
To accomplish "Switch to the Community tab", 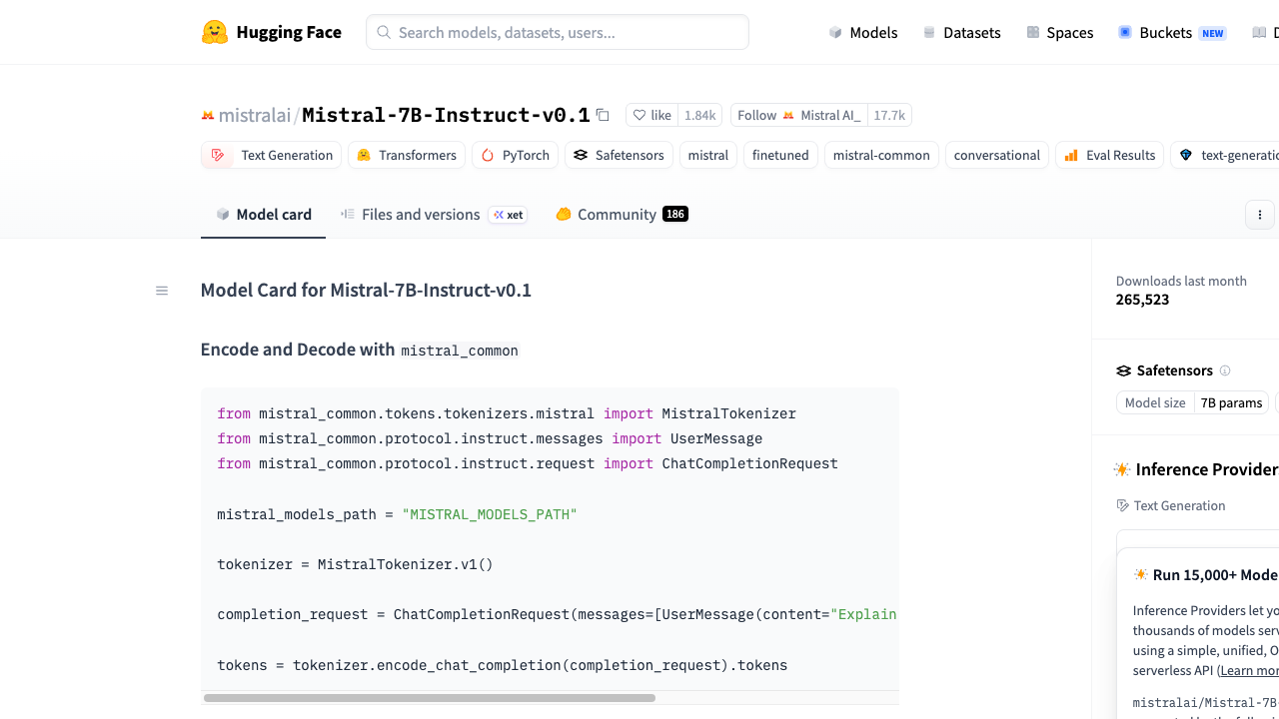I will [622, 214].
